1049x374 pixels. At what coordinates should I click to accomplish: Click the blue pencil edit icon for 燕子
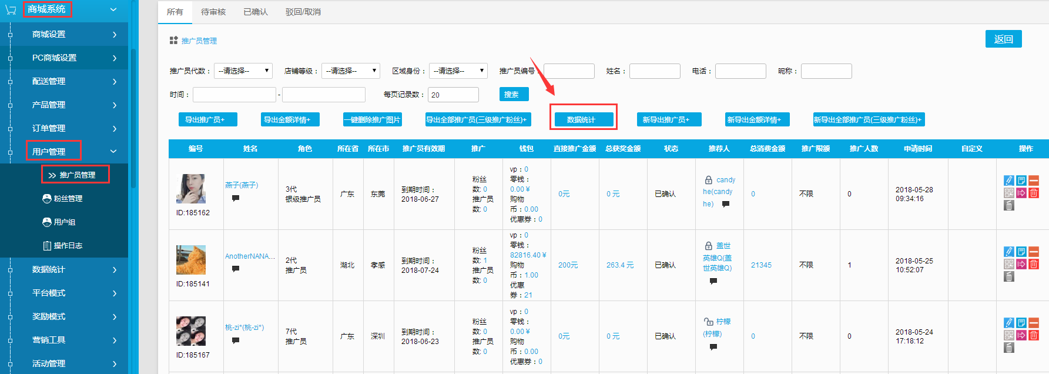pyautogui.click(x=1009, y=181)
